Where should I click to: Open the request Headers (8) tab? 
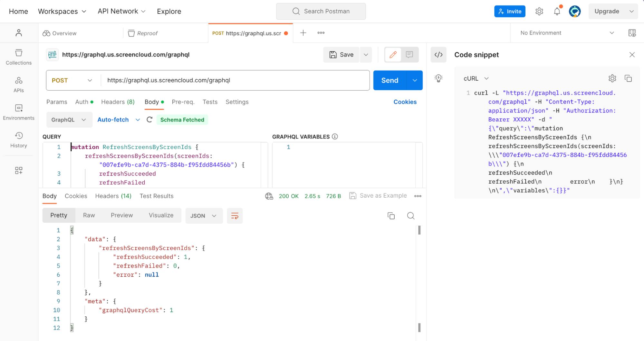[x=118, y=102]
